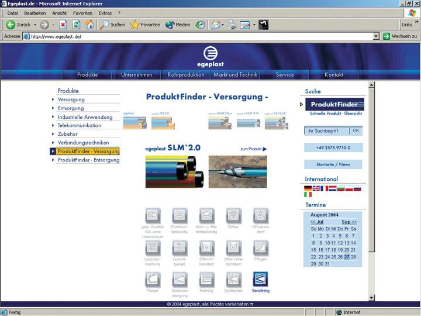Click the red Stop loading icon

(x=63, y=25)
